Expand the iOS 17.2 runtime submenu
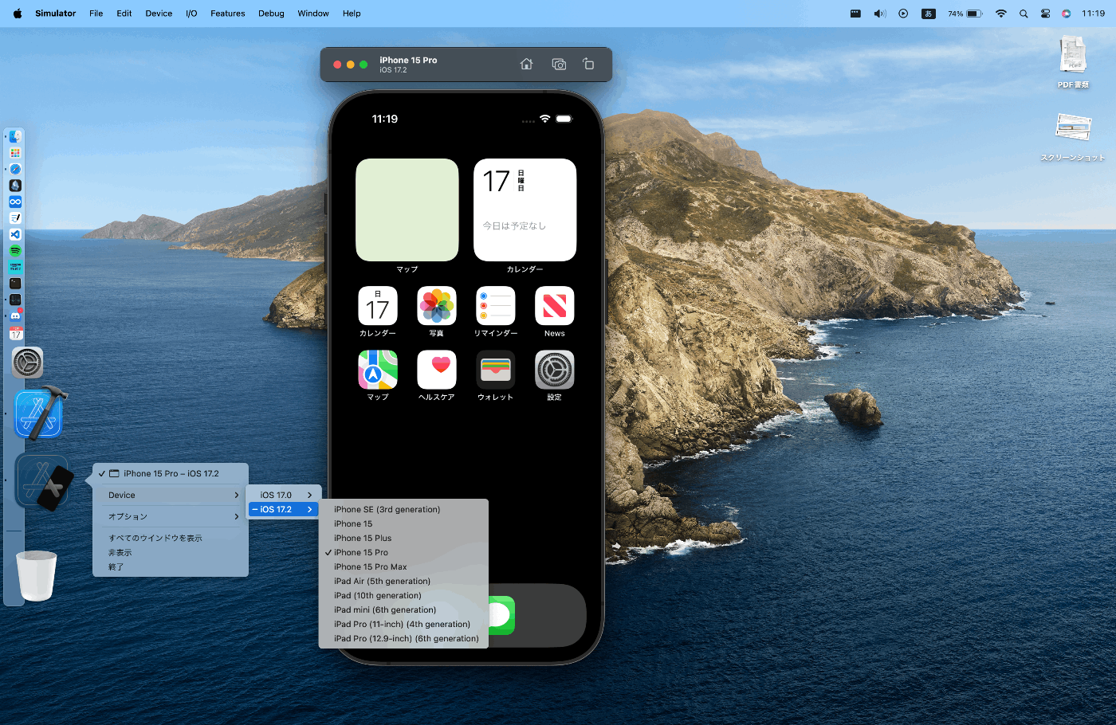1116x725 pixels. pyautogui.click(x=284, y=509)
